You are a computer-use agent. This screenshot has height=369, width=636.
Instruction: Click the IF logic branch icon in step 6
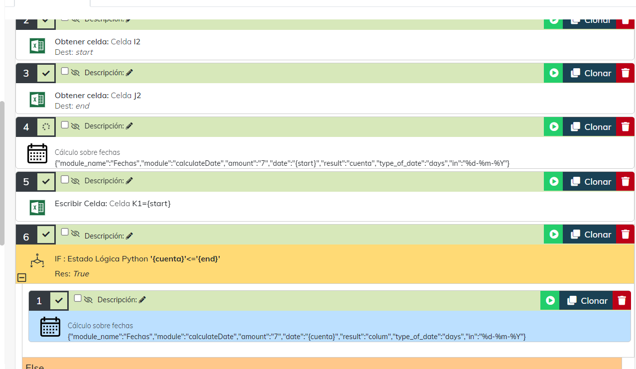tap(37, 260)
